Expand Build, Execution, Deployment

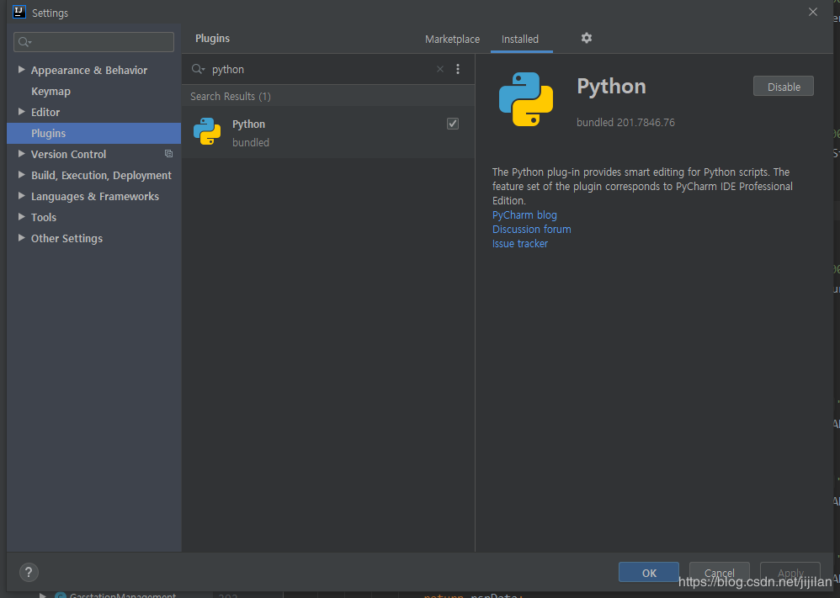tap(21, 175)
